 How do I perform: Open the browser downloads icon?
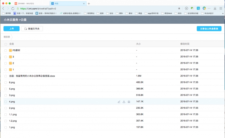215,9
